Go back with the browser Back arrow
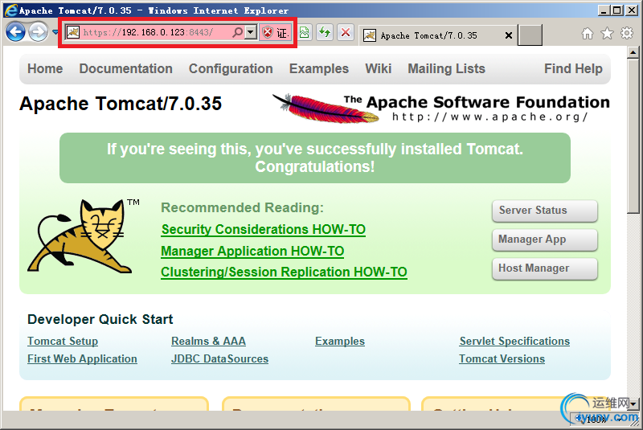The image size is (643, 430). (15, 32)
